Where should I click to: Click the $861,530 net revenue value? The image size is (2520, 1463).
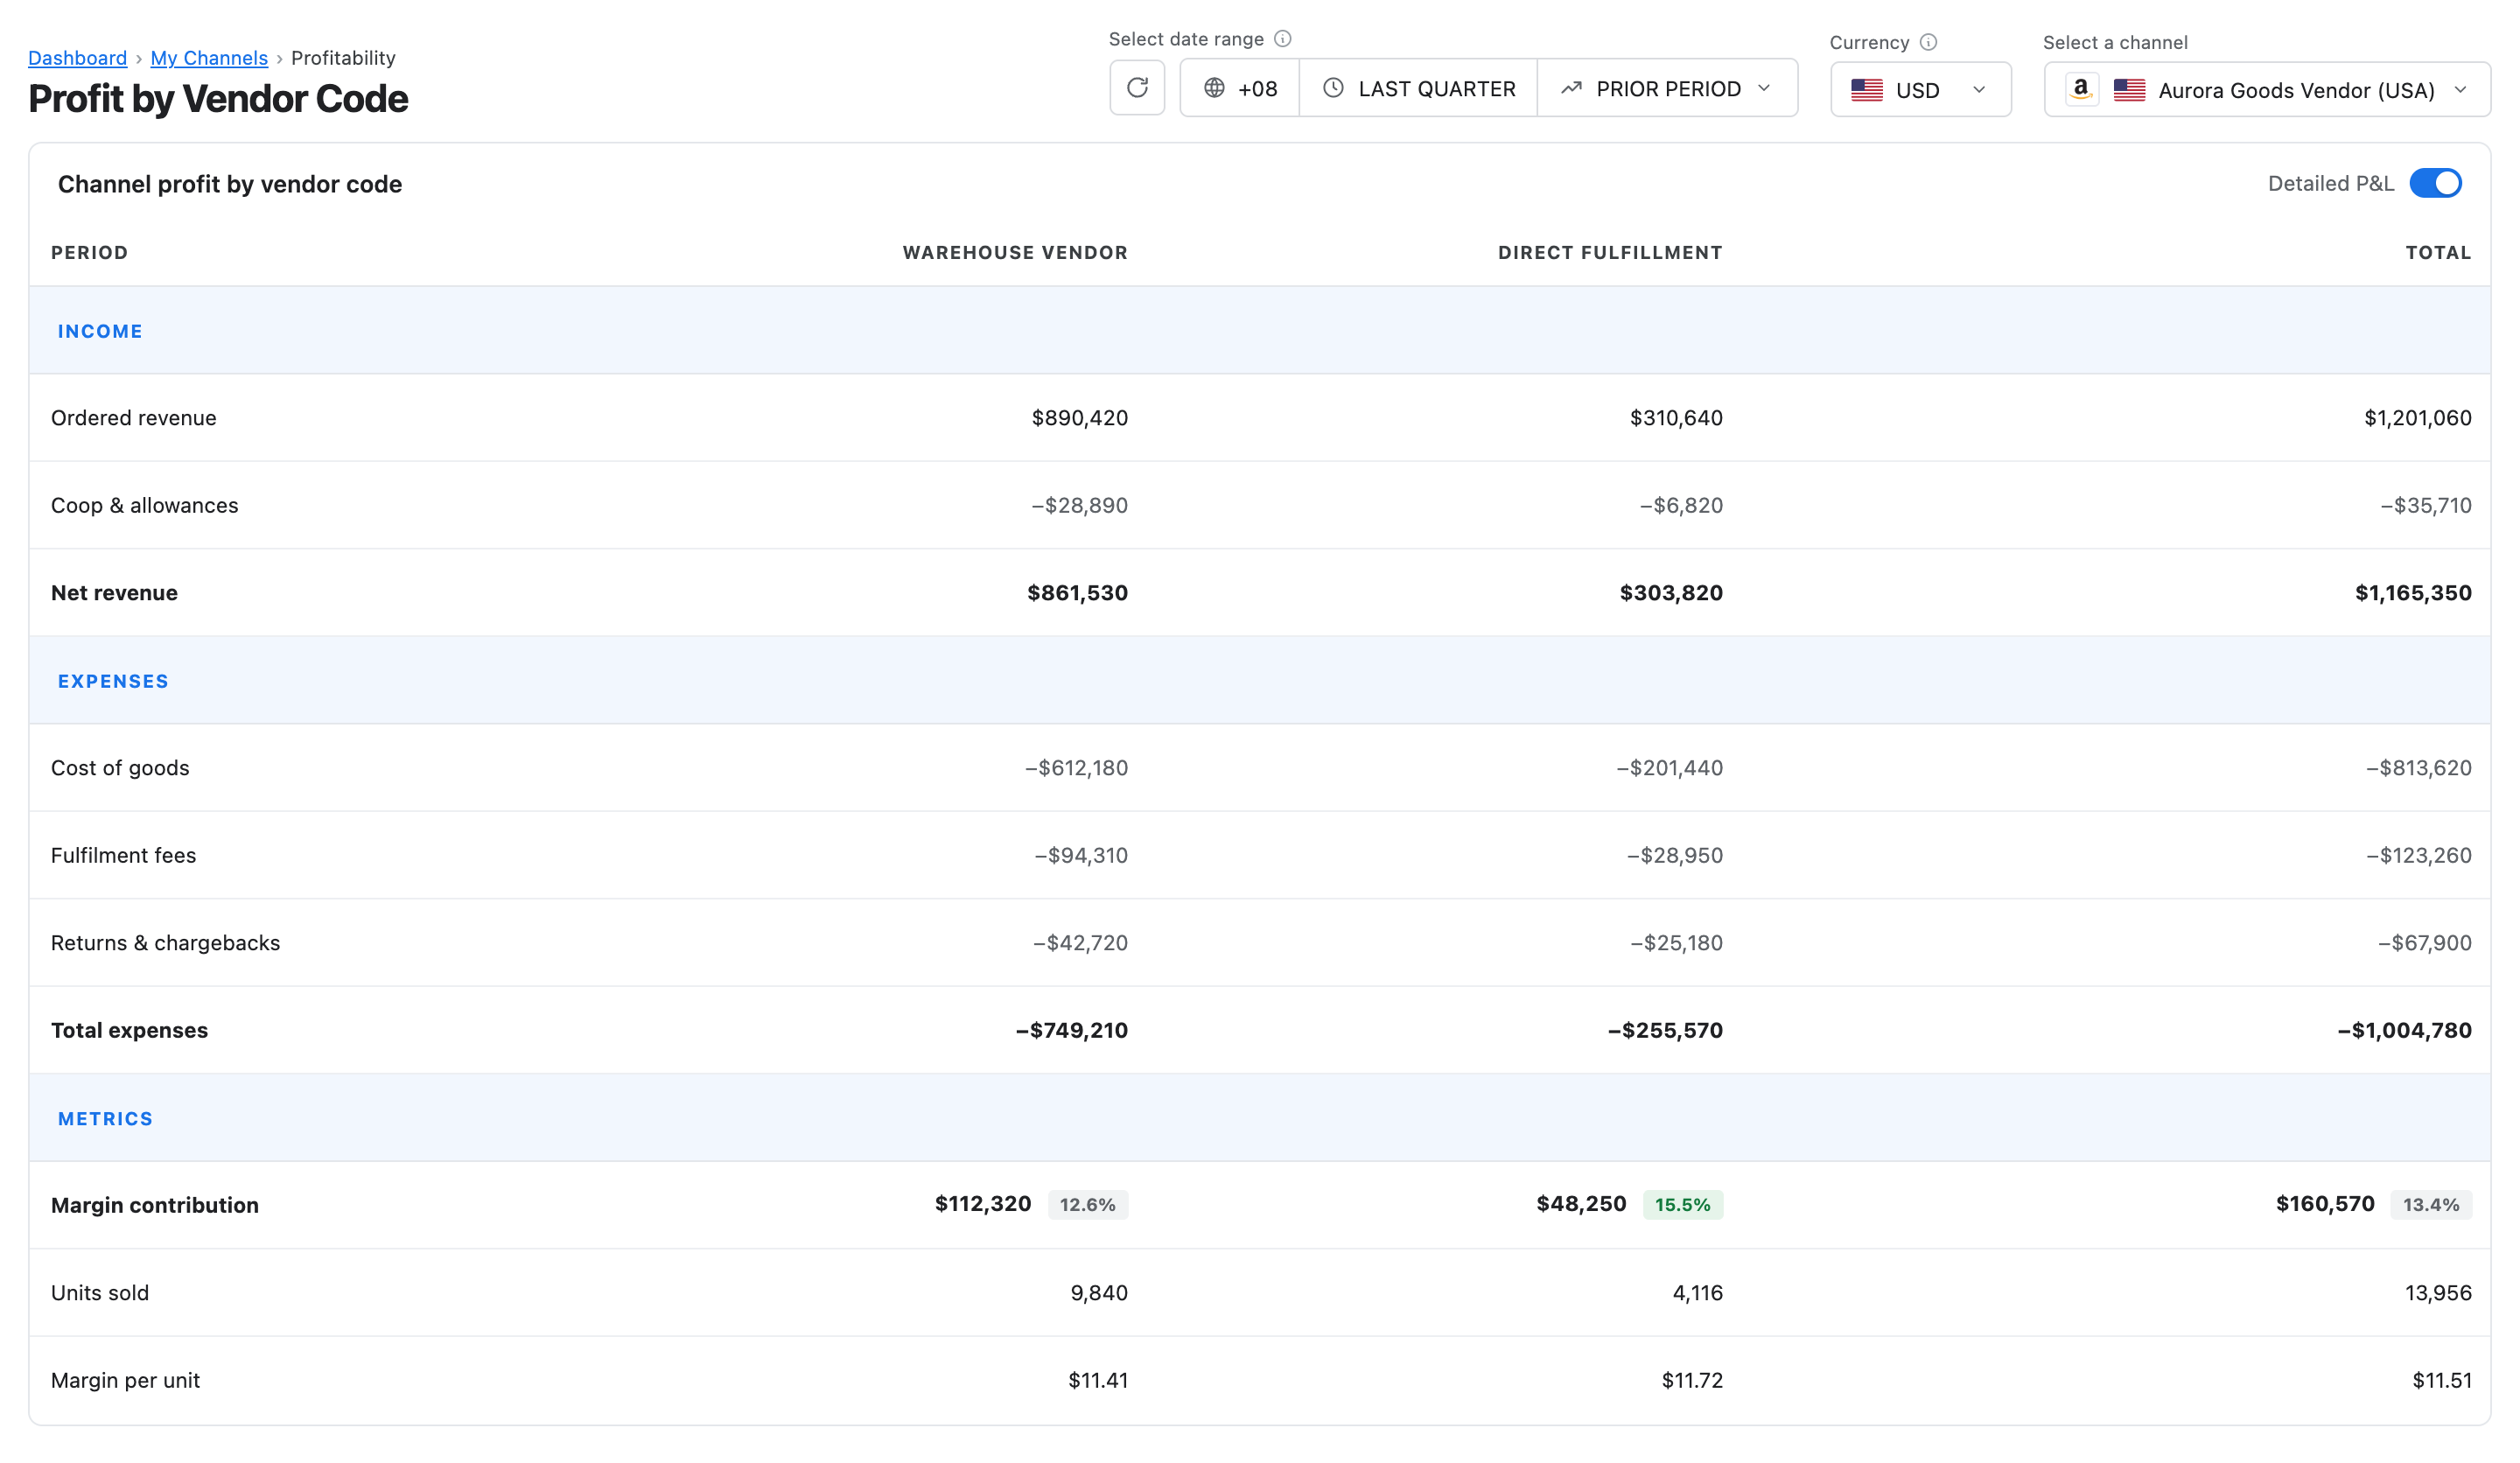pos(1077,593)
